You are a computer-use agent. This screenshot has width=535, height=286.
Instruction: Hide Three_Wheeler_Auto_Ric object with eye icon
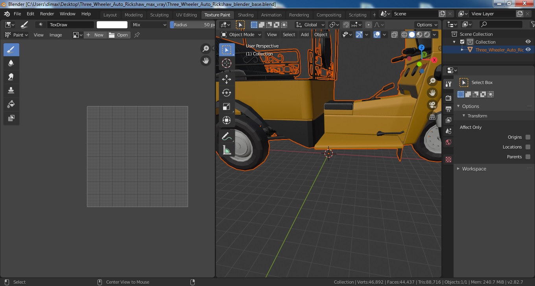[528, 50]
